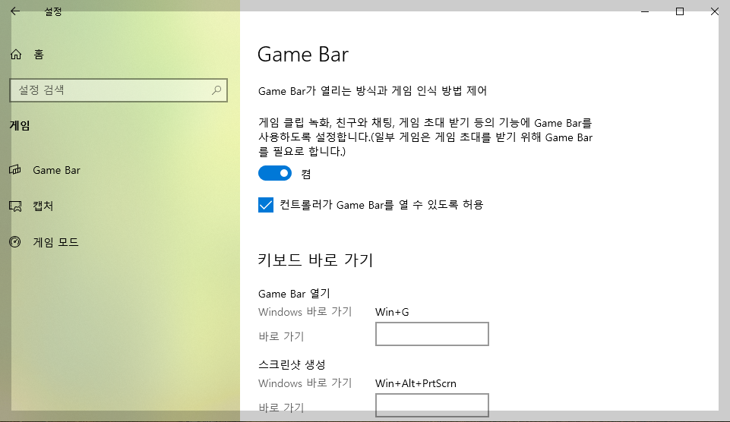Click the Game Bar 열기 shortcut field
The height and width of the screenshot is (422, 730).
pos(432,334)
